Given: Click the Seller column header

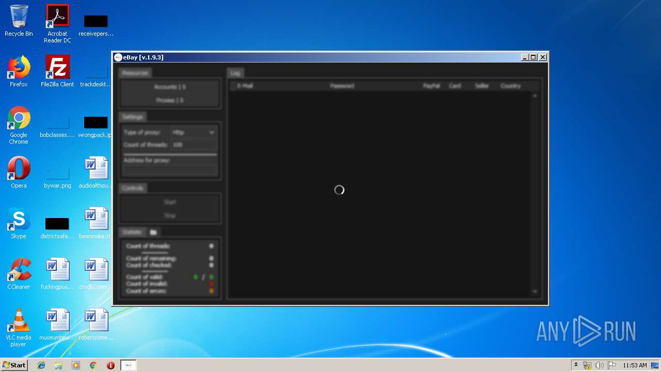Looking at the screenshot, I should (481, 86).
